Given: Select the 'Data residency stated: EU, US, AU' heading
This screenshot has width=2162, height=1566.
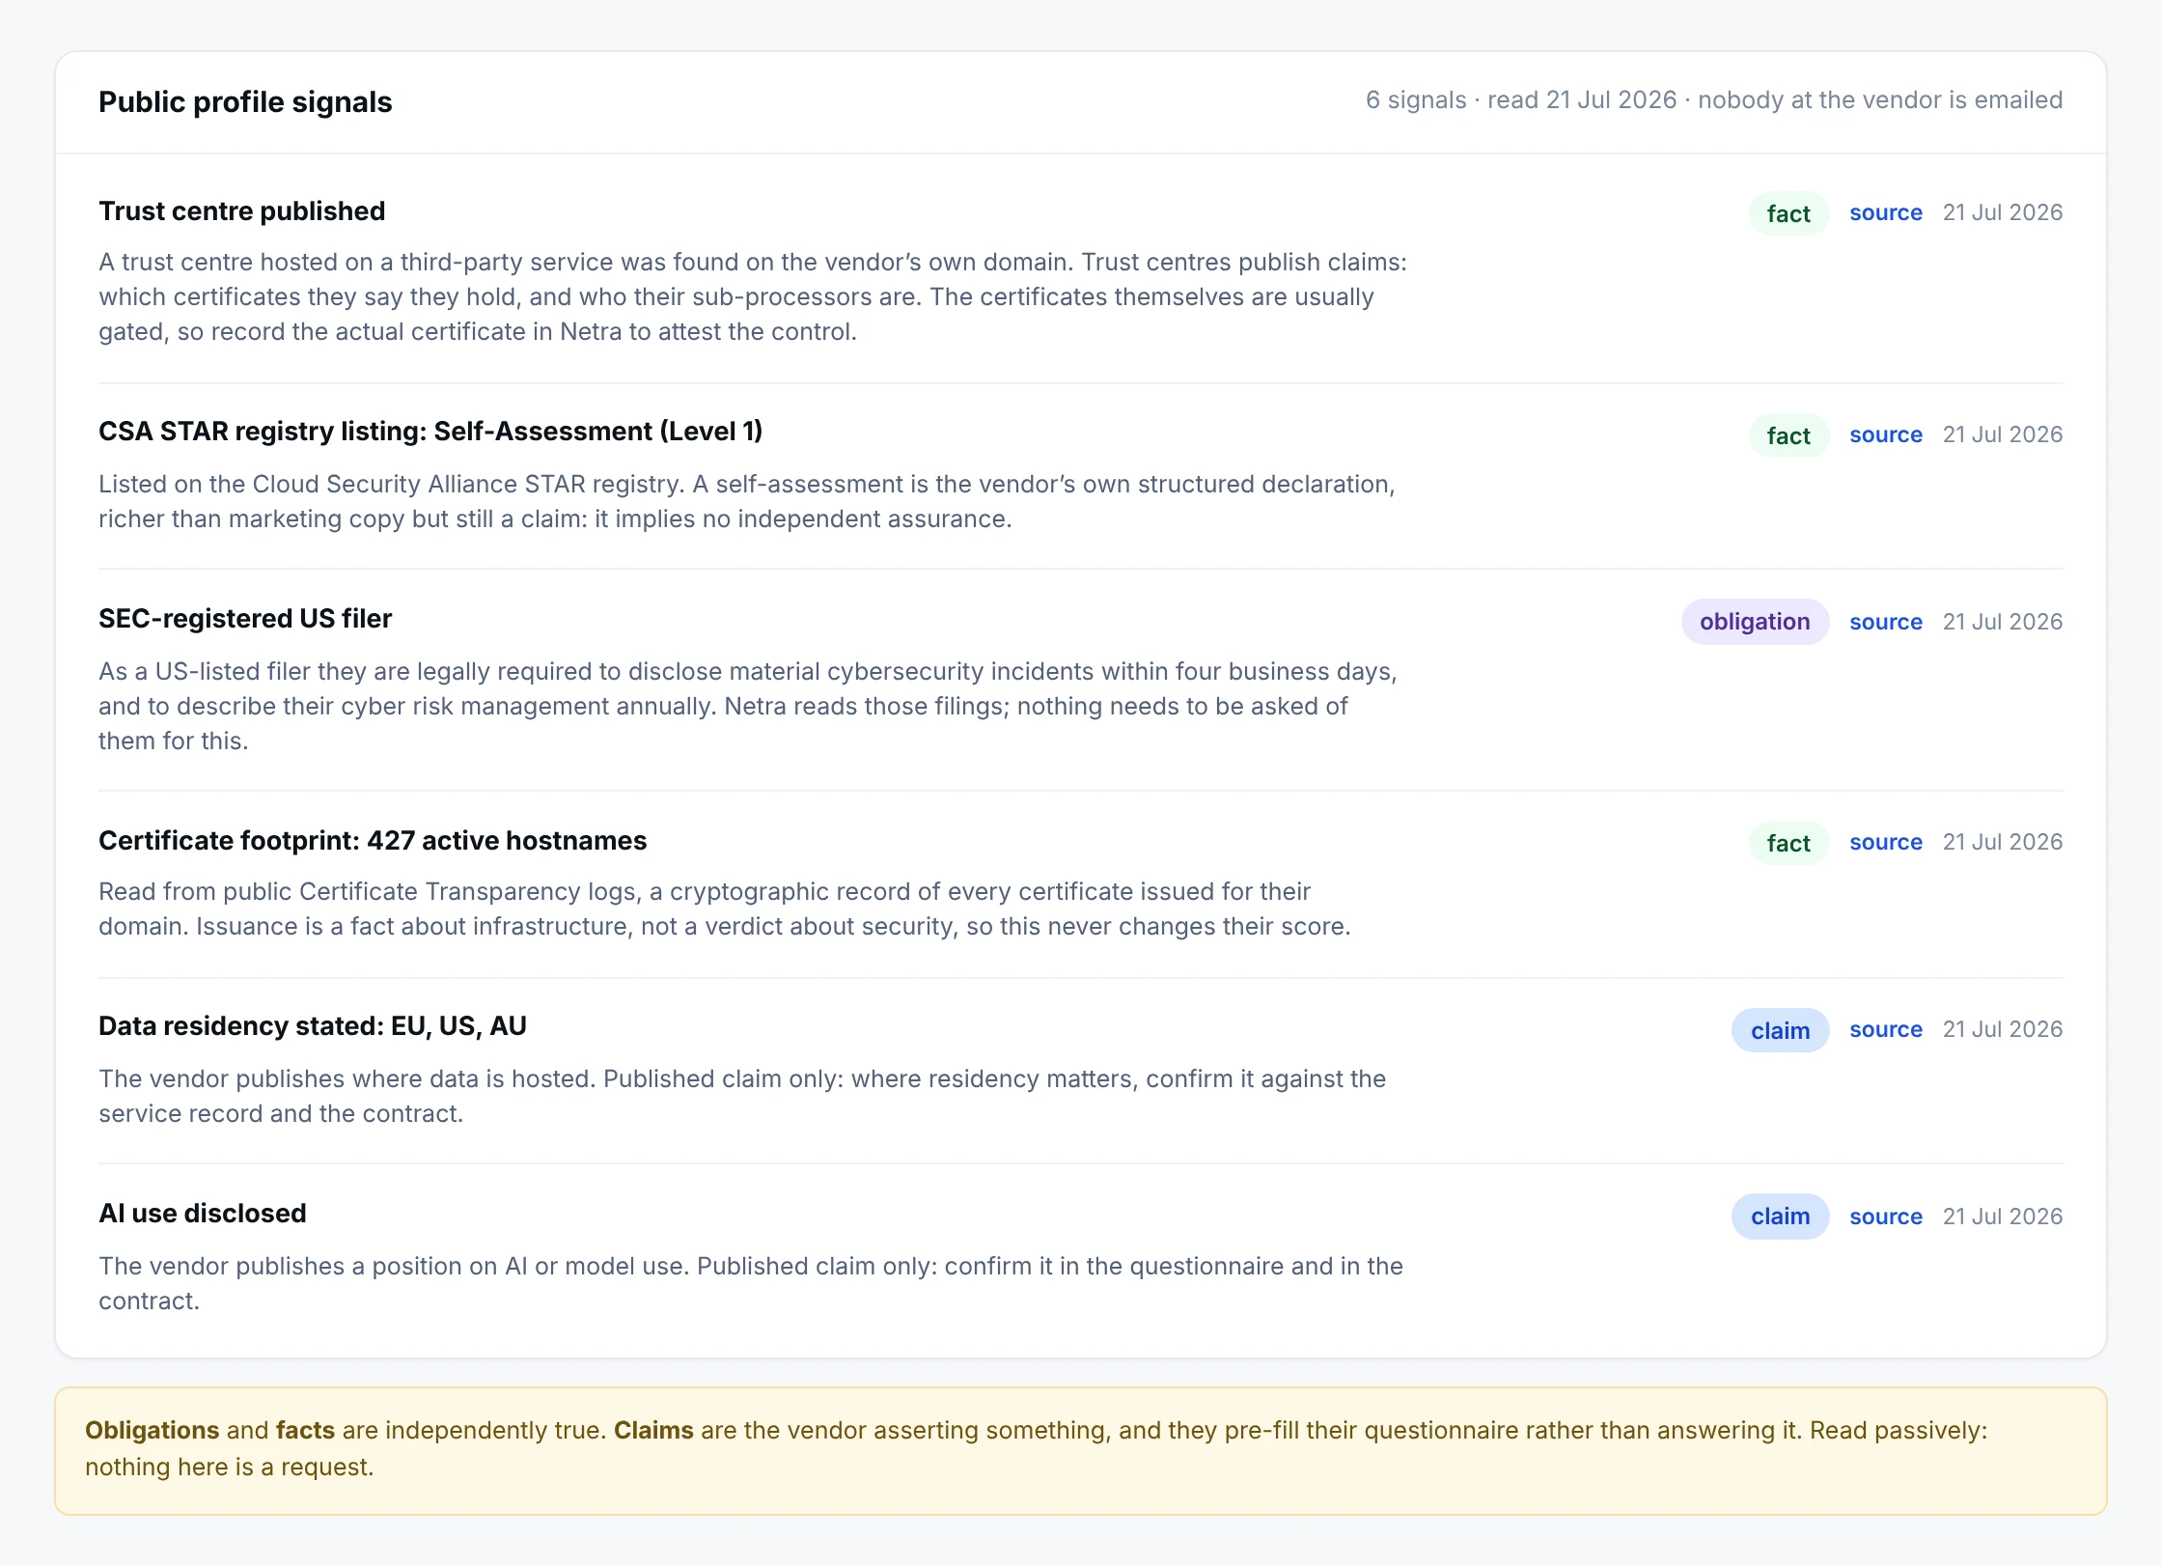Looking at the screenshot, I should (x=313, y=1026).
